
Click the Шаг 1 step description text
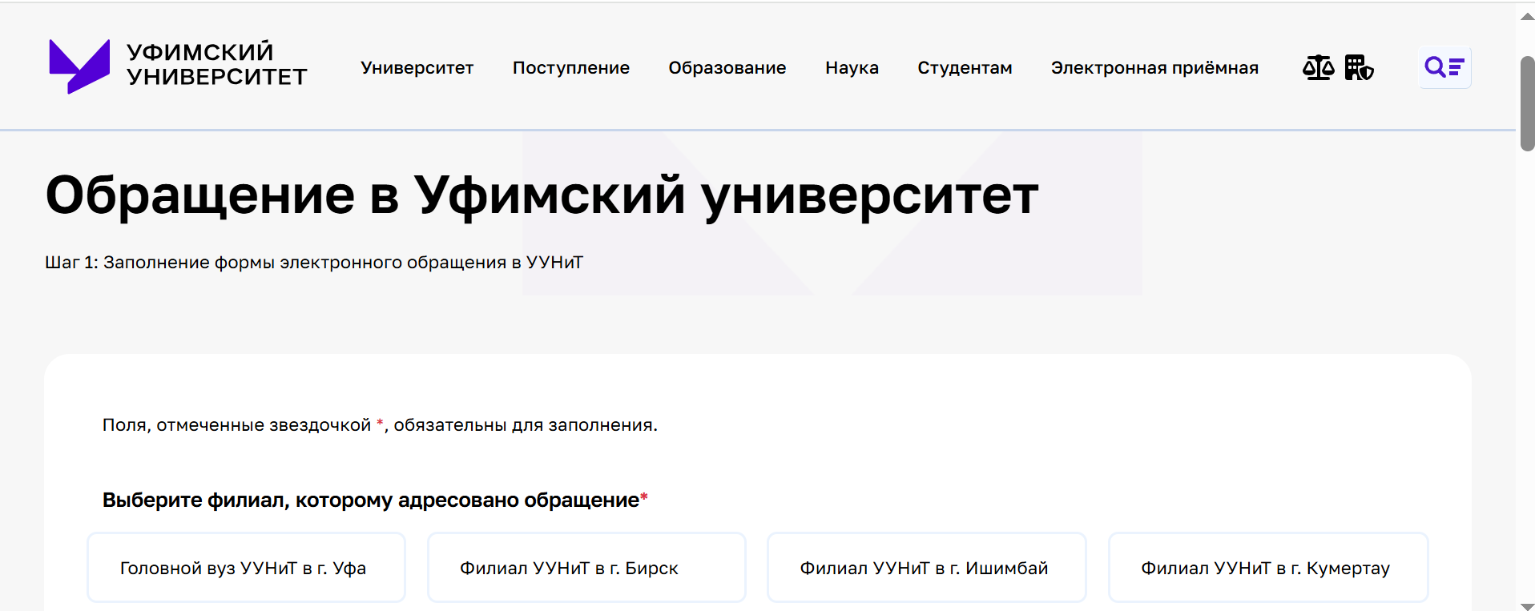[314, 263]
